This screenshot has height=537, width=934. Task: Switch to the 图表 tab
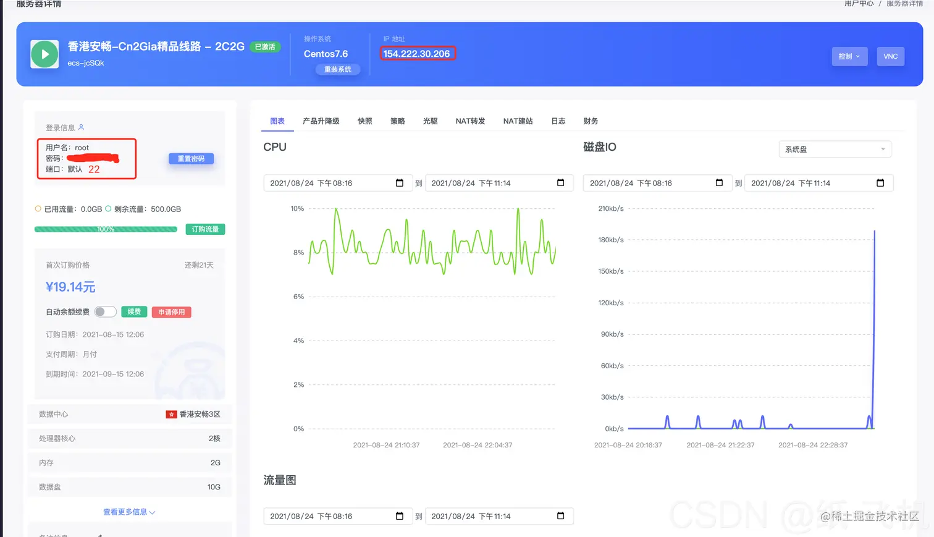point(277,121)
